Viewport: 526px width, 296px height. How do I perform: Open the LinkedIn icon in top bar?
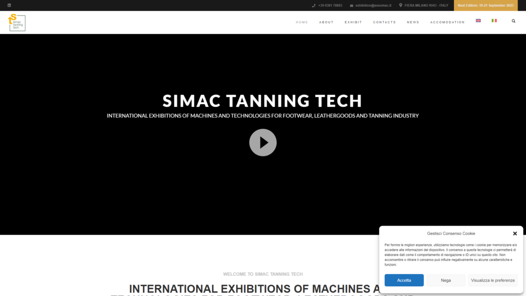(9, 5)
